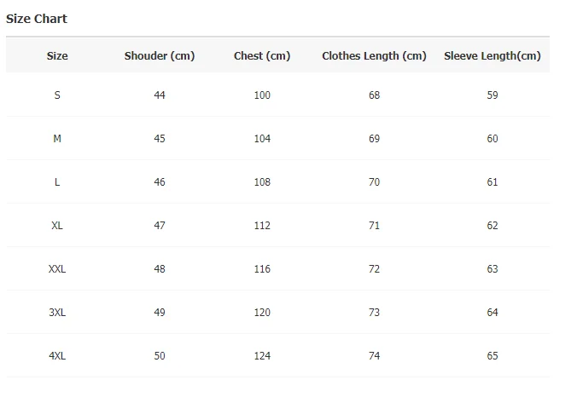The height and width of the screenshot is (397, 577).
Task: Click the Shouder (cm) column header
Action: [x=160, y=56]
